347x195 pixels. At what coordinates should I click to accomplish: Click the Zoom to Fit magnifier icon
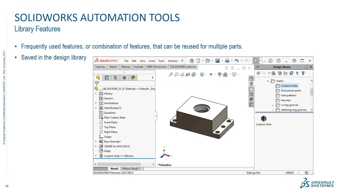171,74
